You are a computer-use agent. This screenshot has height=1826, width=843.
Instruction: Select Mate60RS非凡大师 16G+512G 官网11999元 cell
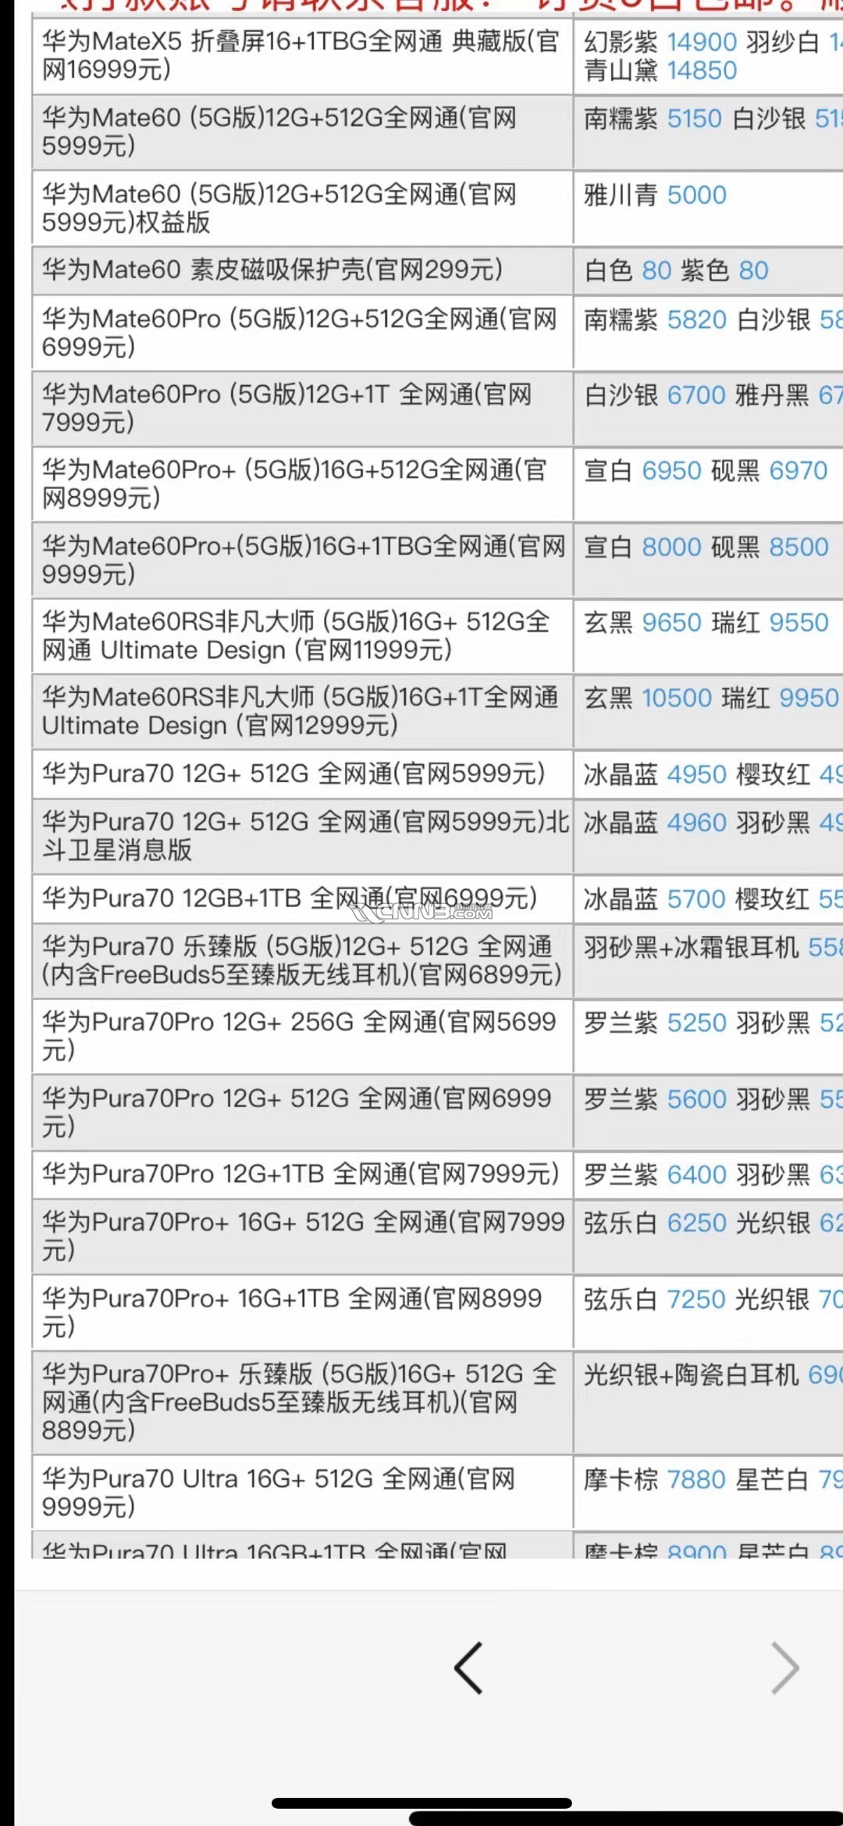point(303,636)
